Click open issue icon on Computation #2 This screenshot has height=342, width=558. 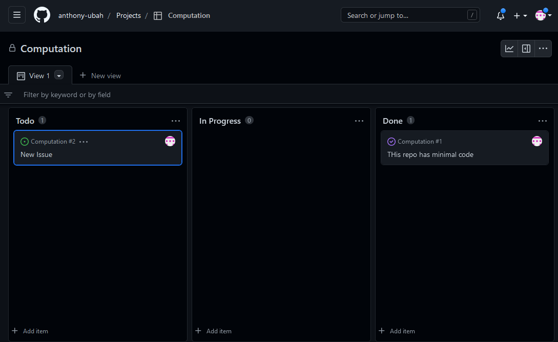pyautogui.click(x=25, y=142)
